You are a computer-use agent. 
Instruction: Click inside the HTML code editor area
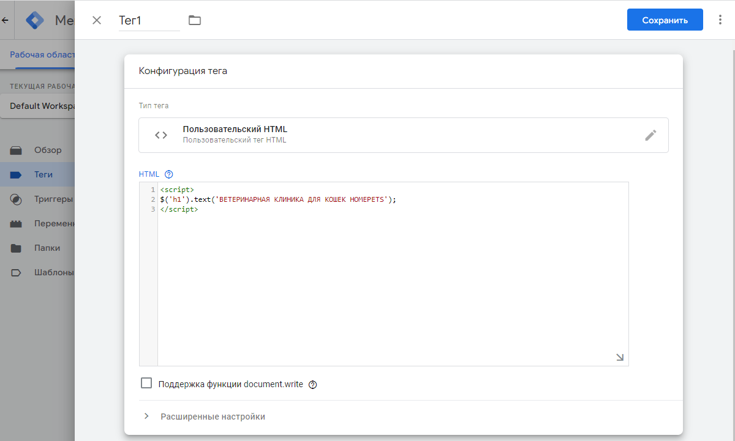click(393, 273)
